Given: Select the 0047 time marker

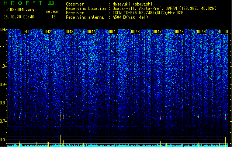Looking at the screenshot, I should pos(157,32).
